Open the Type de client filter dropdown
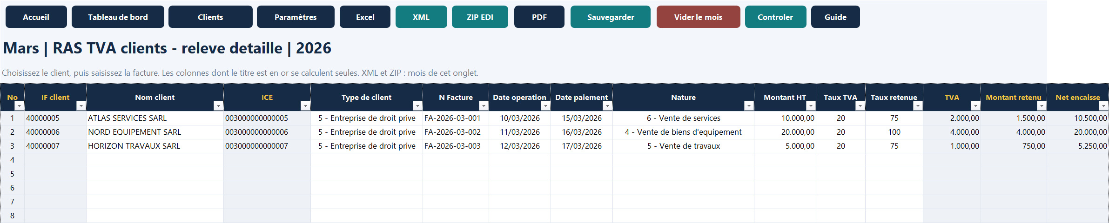Image resolution: width=1109 pixels, height=223 pixels. [x=417, y=106]
